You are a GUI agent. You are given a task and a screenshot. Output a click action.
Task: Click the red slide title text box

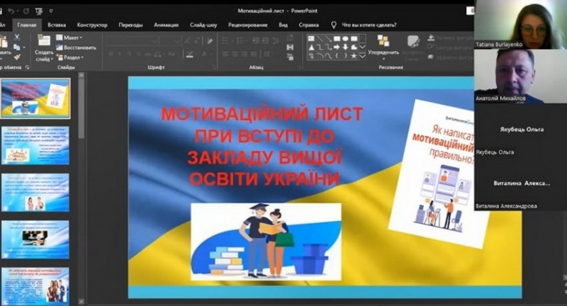pyautogui.click(x=261, y=146)
